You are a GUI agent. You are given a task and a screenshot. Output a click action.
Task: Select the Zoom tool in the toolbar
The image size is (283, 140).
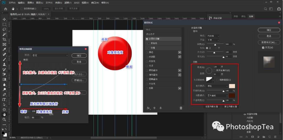click(4, 119)
